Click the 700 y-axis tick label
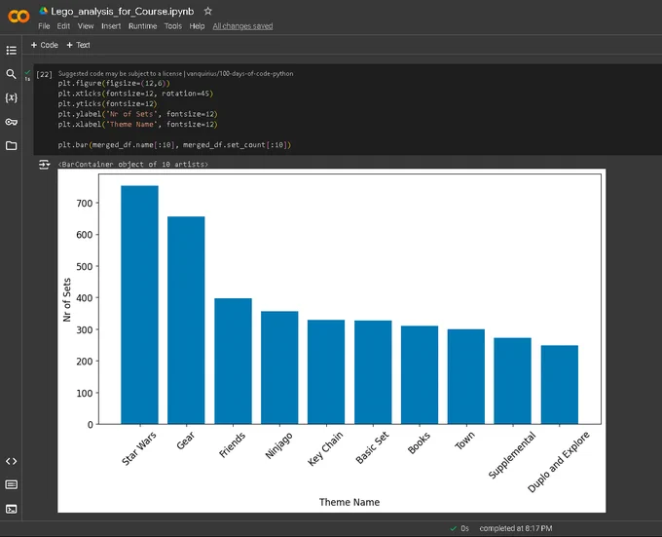 tap(85, 204)
